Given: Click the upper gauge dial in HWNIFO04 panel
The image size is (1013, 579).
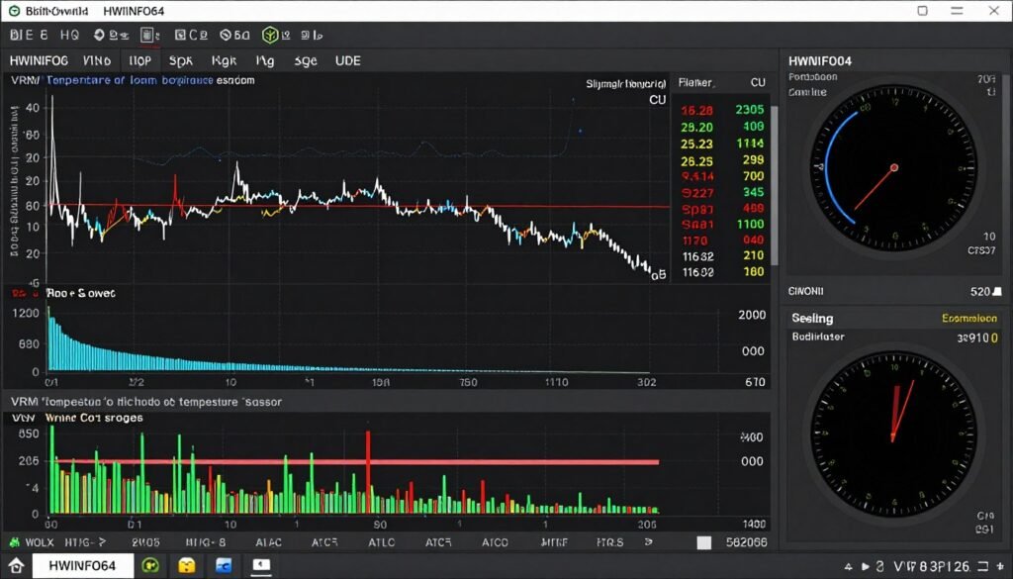Looking at the screenshot, I should 894,168.
